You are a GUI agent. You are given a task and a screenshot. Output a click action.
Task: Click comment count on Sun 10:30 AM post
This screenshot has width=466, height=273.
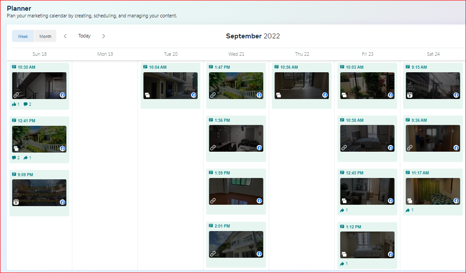pos(27,104)
